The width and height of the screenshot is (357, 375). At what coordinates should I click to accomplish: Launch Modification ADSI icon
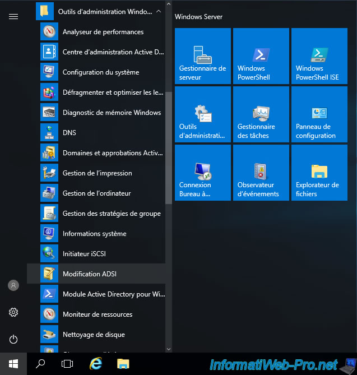coord(49,274)
